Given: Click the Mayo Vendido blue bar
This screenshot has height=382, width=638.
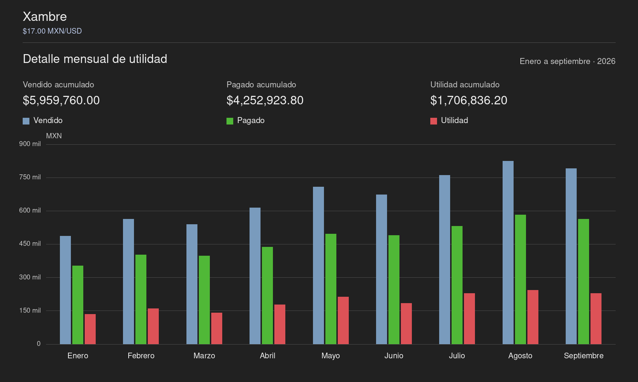Looking at the screenshot, I should coord(318,265).
